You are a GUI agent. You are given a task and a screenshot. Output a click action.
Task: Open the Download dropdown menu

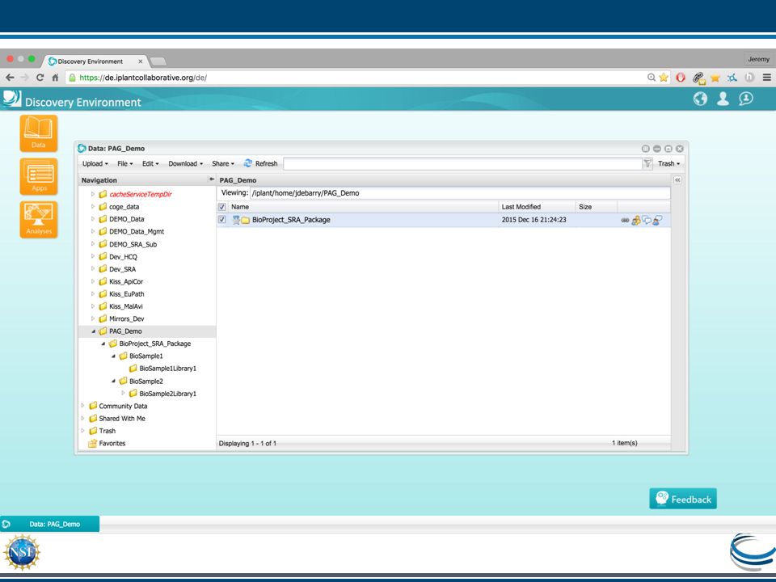coord(186,163)
